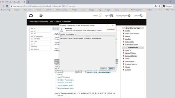Screen dimensions: 175x98
Task: Open the islami book bookmarks folder
Action: click(26, 10)
